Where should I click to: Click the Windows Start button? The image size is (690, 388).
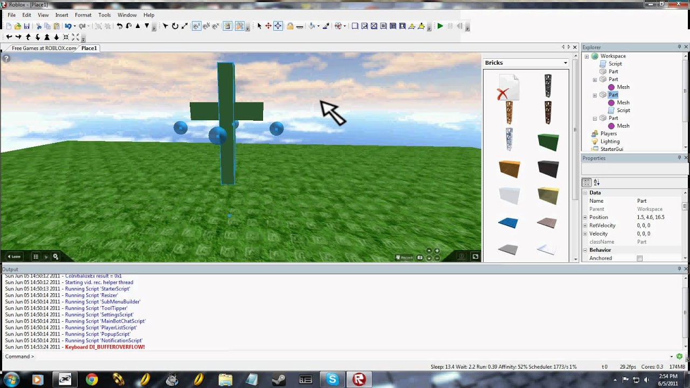point(12,380)
